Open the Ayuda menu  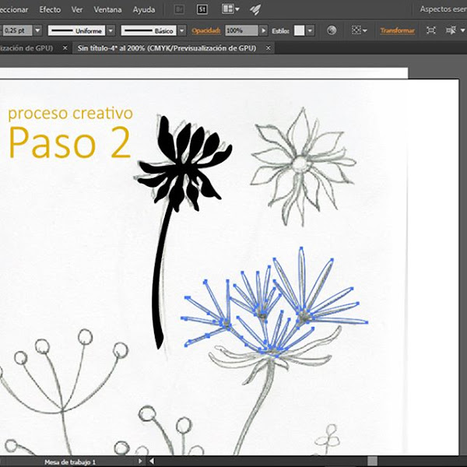pos(144,10)
